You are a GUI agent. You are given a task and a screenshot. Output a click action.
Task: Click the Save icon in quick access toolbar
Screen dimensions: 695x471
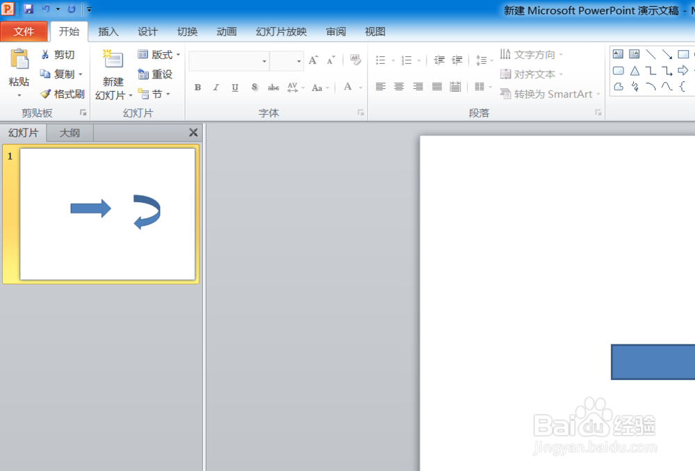(28, 9)
